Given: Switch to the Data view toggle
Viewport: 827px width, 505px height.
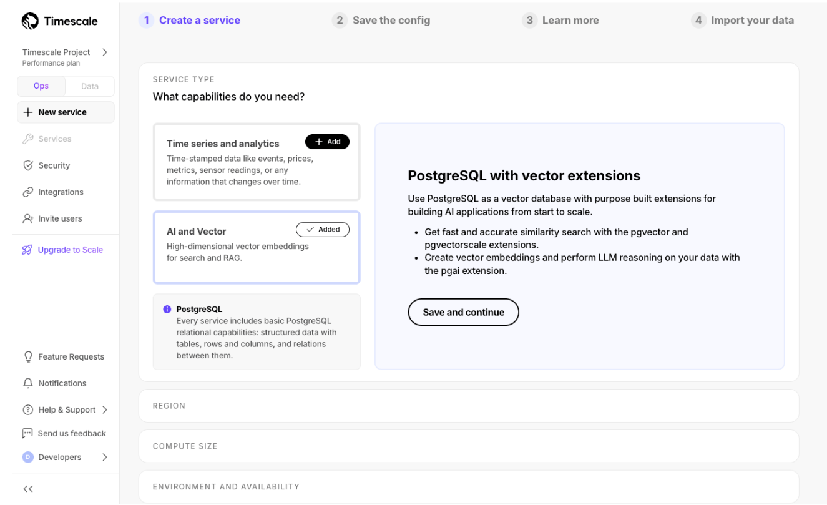Looking at the screenshot, I should [x=90, y=86].
